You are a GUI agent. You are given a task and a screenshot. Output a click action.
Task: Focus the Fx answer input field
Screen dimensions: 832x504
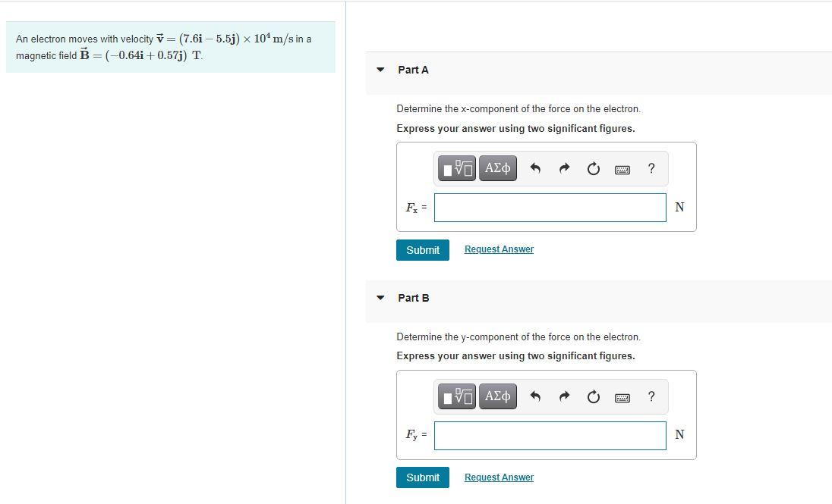tap(550, 207)
